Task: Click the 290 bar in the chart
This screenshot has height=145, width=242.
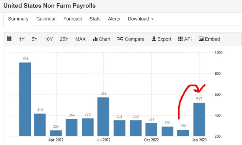Action: [x=167, y=131]
